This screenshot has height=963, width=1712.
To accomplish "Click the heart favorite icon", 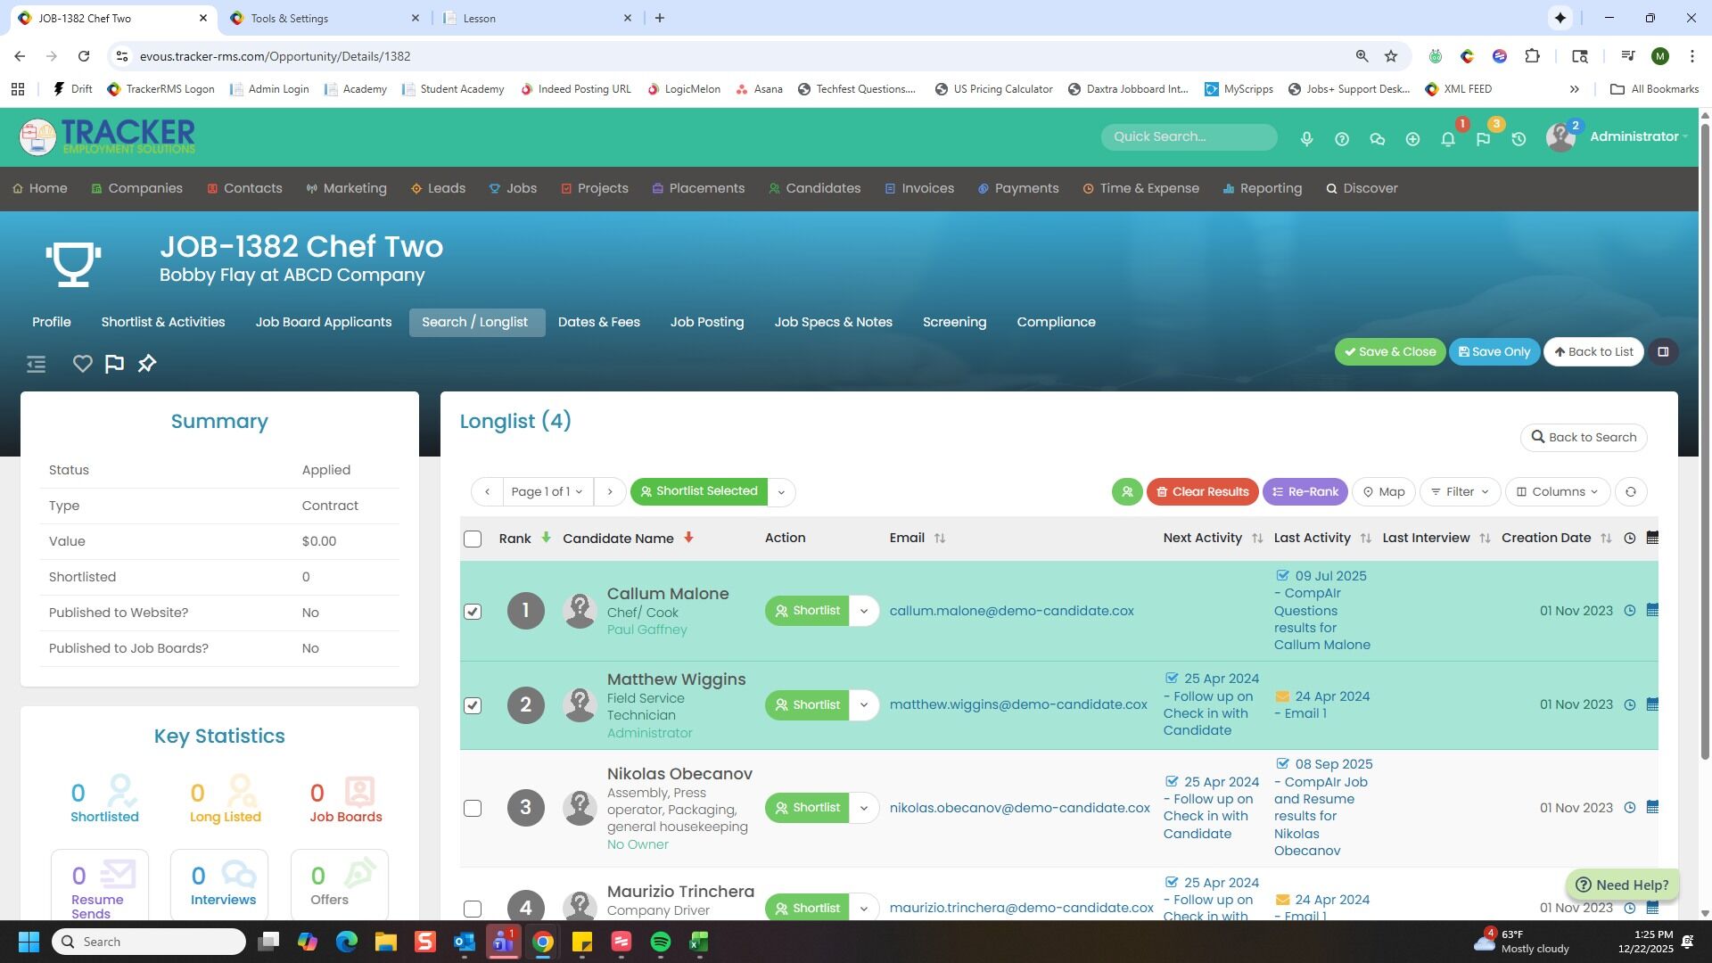I will pos(82,364).
